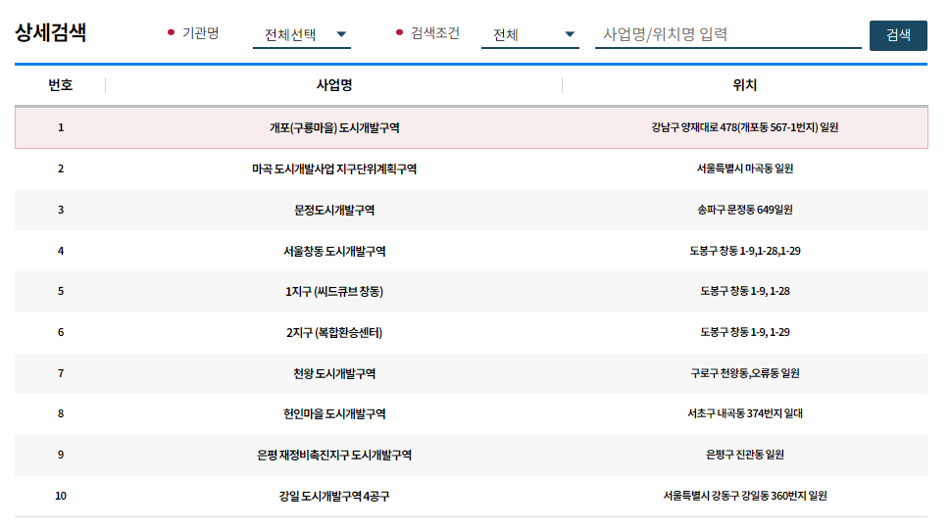Viewport: 951px width, 529px height.
Task: Click location 도봉구 창동 1-9,1-28,1-29
Action: pyautogui.click(x=745, y=251)
